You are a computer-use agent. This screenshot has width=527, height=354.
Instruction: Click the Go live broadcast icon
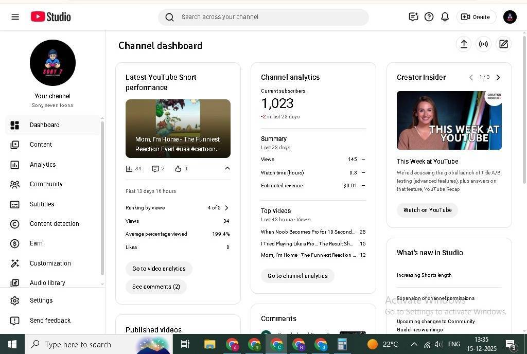(x=483, y=44)
